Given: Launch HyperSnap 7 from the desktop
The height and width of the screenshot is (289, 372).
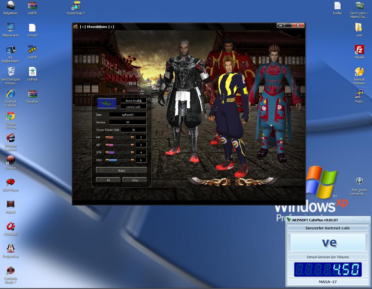Looking at the screenshot, I should click(x=76, y=8).
